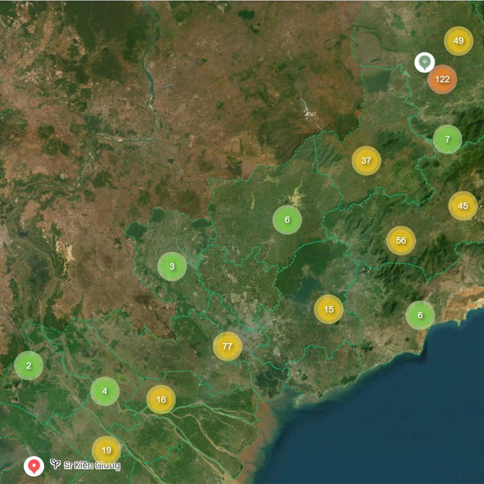This screenshot has width=484, height=484.
Task: Open the green cluster labeled 7
Action: click(x=447, y=139)
